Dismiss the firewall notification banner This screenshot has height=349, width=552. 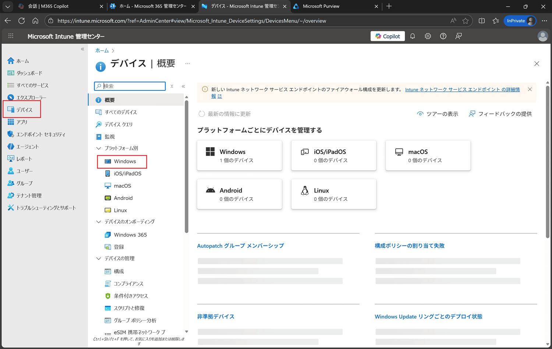point(530,89)
